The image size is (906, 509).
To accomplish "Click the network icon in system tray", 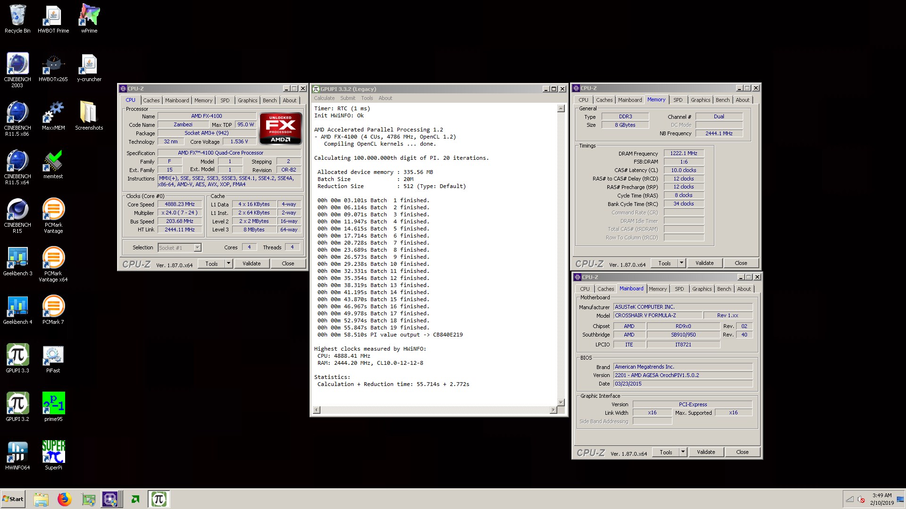I will [x=849, y=499].
